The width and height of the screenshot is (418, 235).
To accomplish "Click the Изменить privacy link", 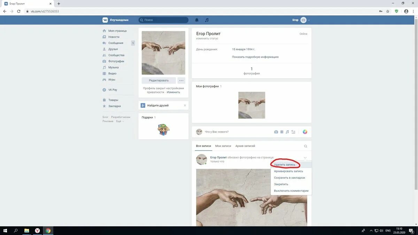I will point(173,92).
